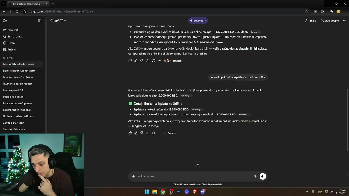Open the browser three-dot menu

(x=345, y=11)
